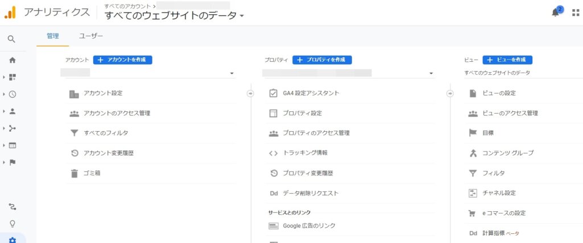Screen dimensions: 583x243
Task: Click the channel settings icon beside チャネル設定
Action: [x=473, y=193]
